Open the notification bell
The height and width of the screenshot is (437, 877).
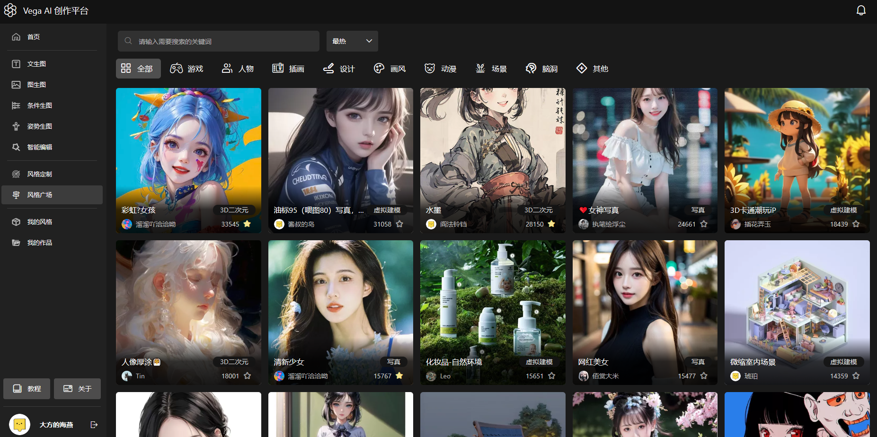pyautogui.click(x=861, y=10)
